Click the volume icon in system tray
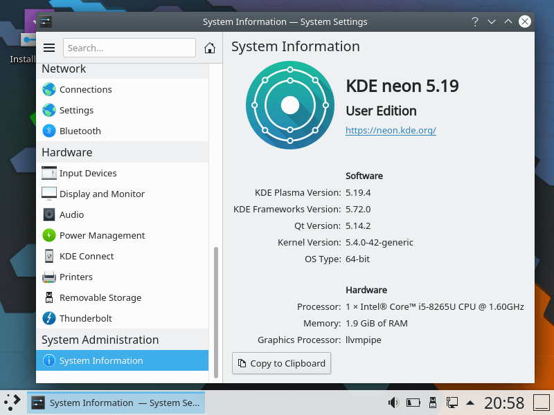Viewport: 554px width, 415px height. pos(393,402)
